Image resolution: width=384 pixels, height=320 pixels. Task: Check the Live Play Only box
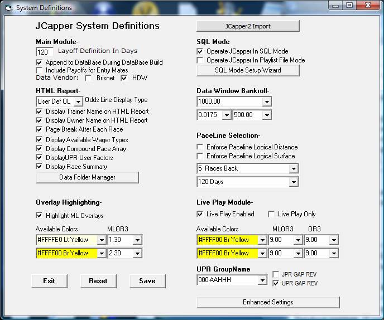pos(271,214)
